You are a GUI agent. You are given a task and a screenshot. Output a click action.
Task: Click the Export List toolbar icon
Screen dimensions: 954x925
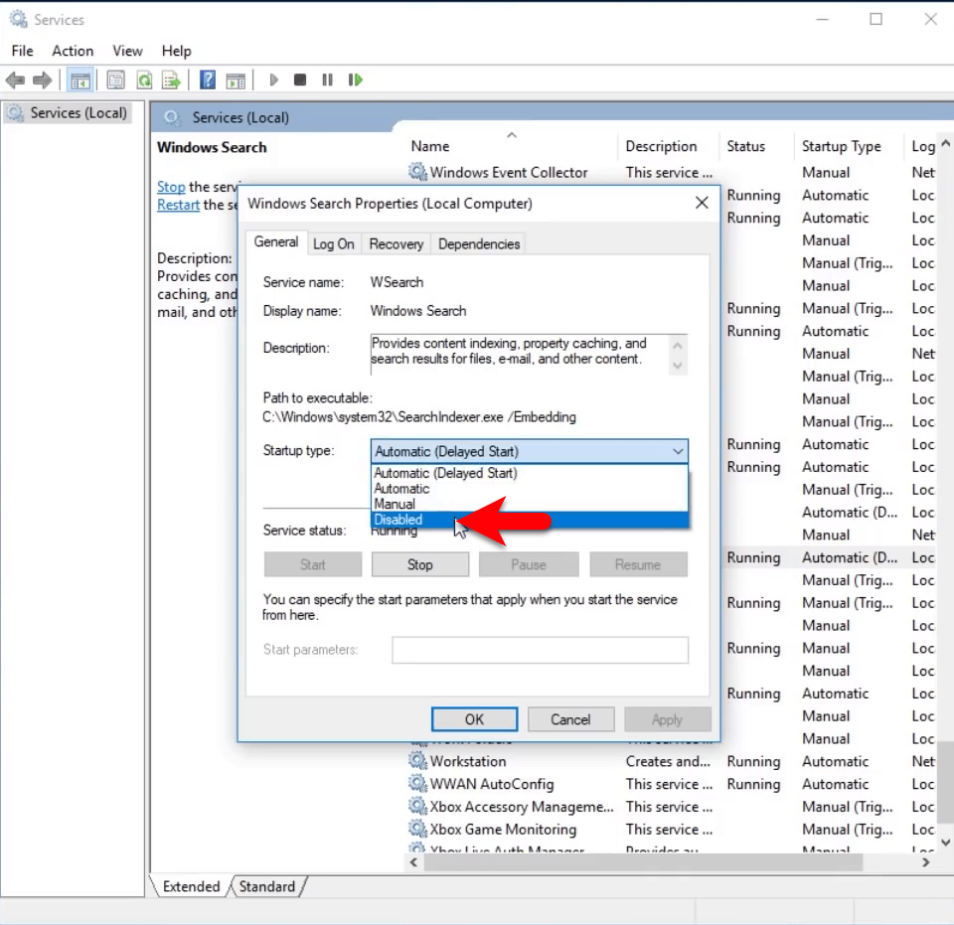[172, 79]
